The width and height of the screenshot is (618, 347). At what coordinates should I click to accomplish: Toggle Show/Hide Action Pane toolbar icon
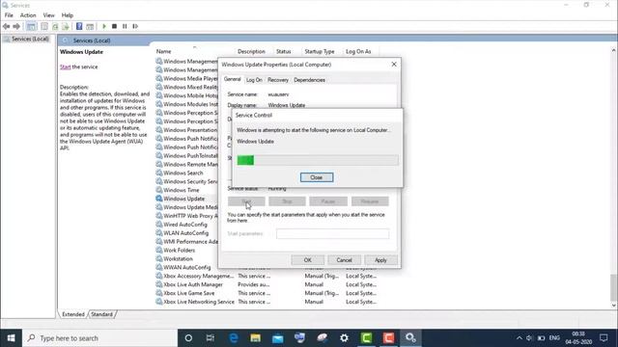(x=90, y=26)
